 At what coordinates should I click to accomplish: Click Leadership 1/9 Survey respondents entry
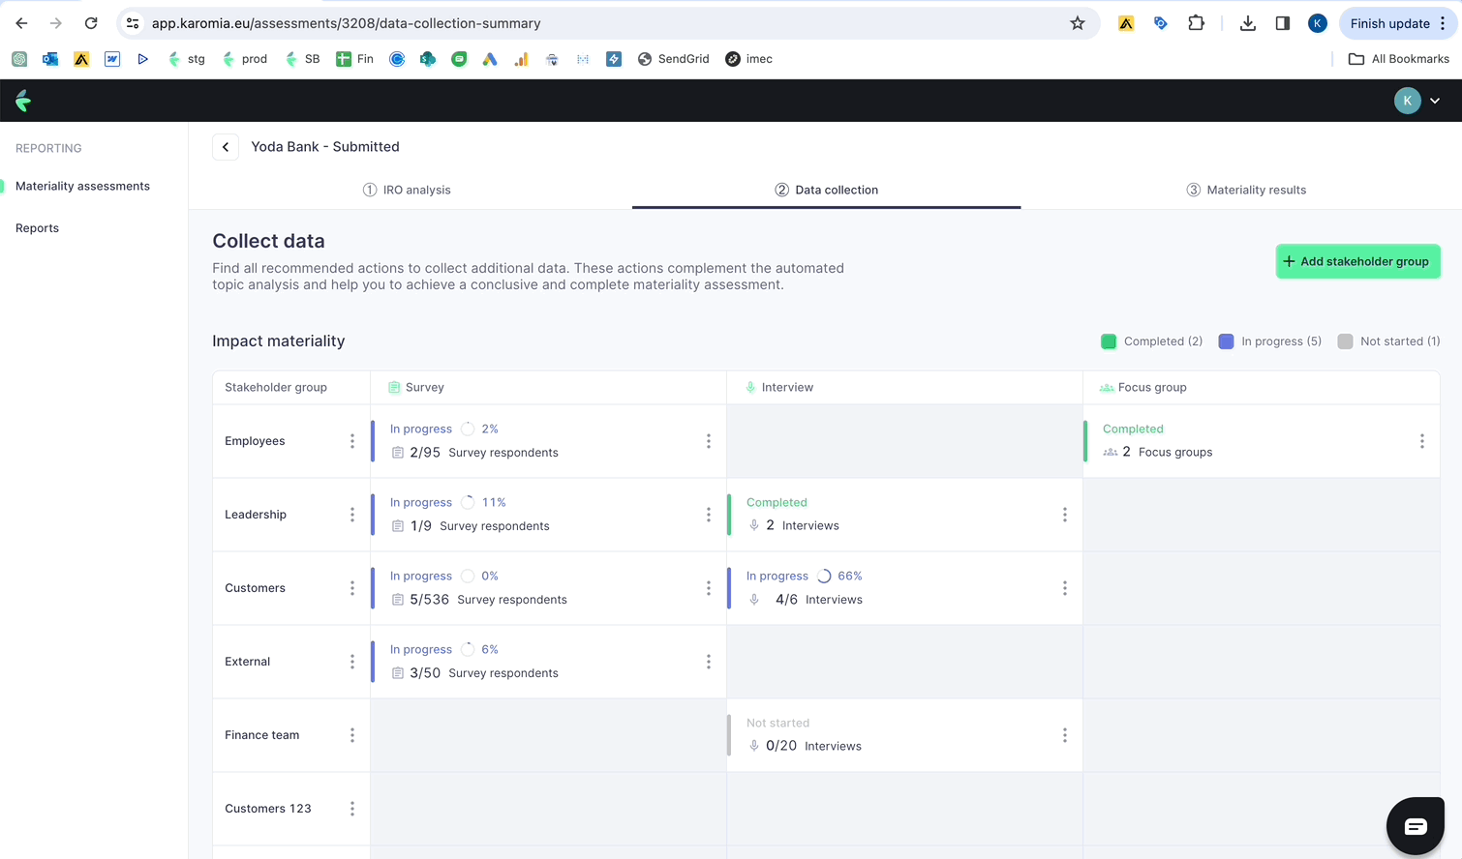(x=470, y=526)
